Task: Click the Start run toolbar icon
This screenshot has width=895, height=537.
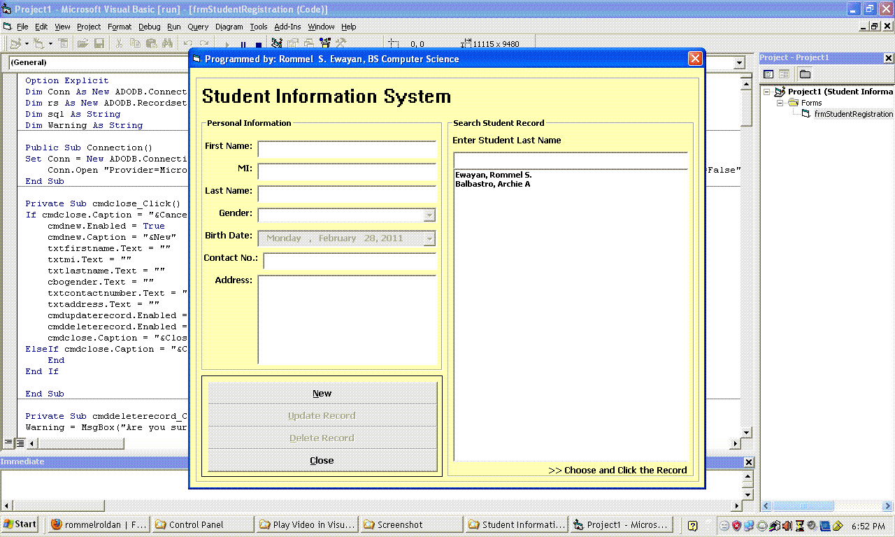Action: pos(227,43)
